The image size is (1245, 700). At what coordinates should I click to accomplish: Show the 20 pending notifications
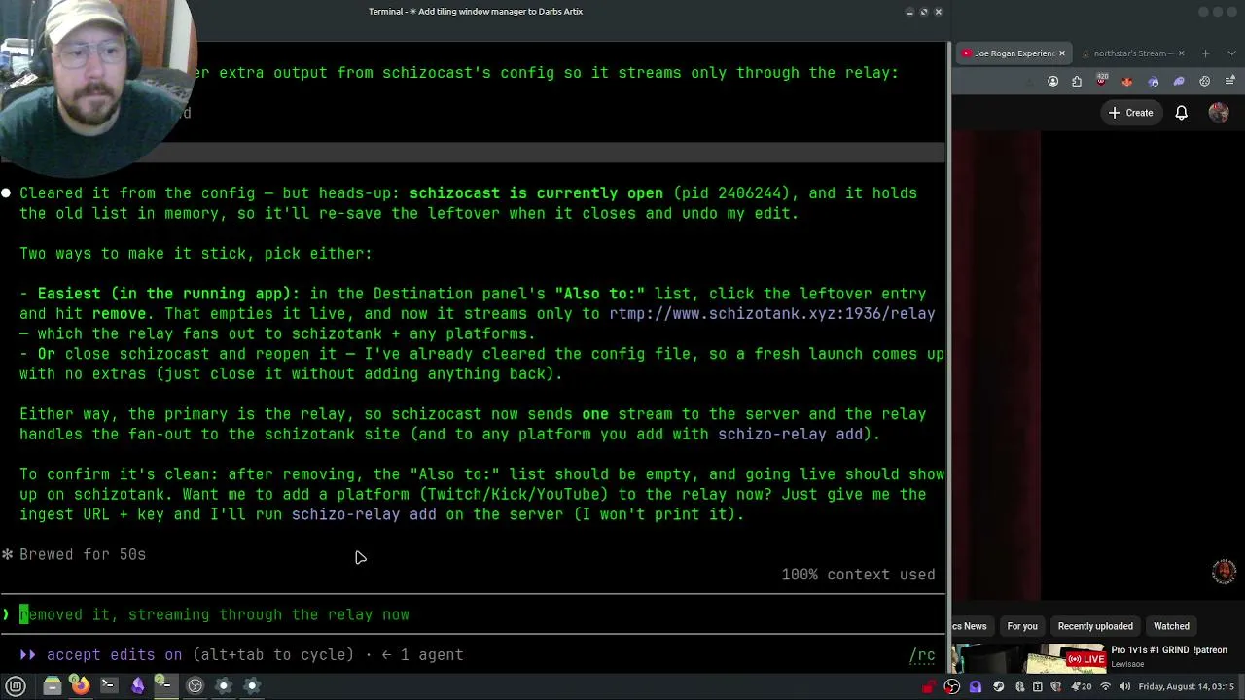1081,686
